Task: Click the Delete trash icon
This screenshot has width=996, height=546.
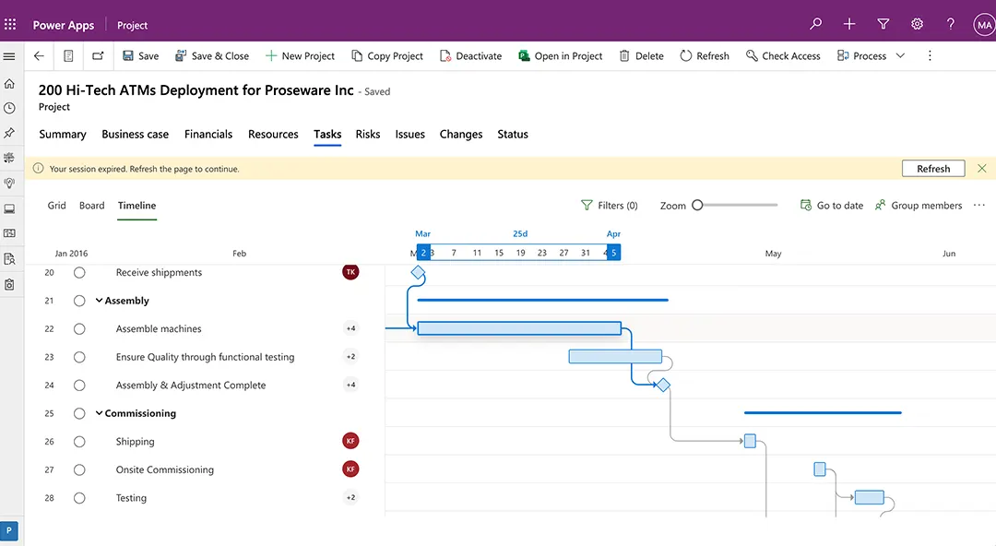Action: tap(624, 56)
